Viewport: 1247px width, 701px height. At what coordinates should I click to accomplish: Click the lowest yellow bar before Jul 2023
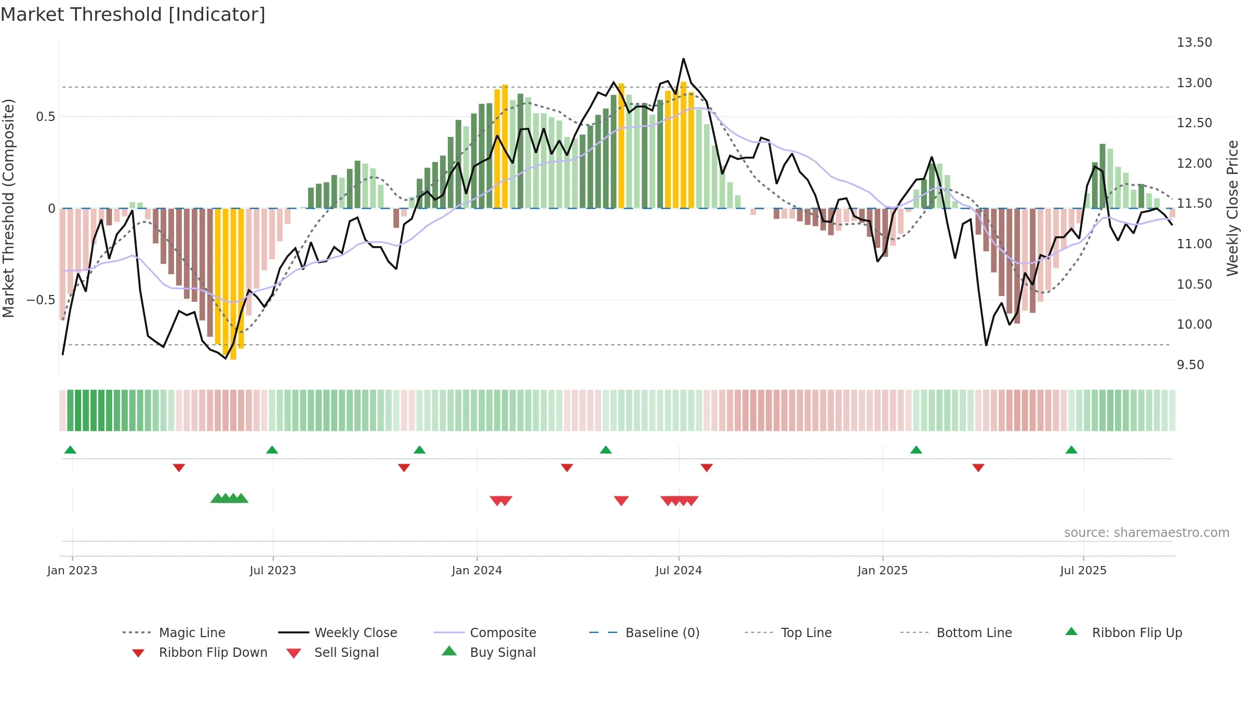233,284
